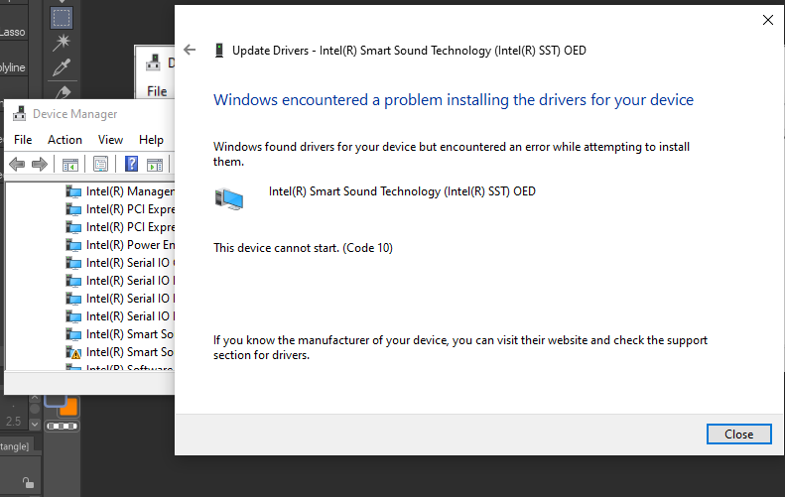Screen dimensions: 785x497
Task: Click the Properties icon in Device Manager toolbar
Action: tap(100, 164)
